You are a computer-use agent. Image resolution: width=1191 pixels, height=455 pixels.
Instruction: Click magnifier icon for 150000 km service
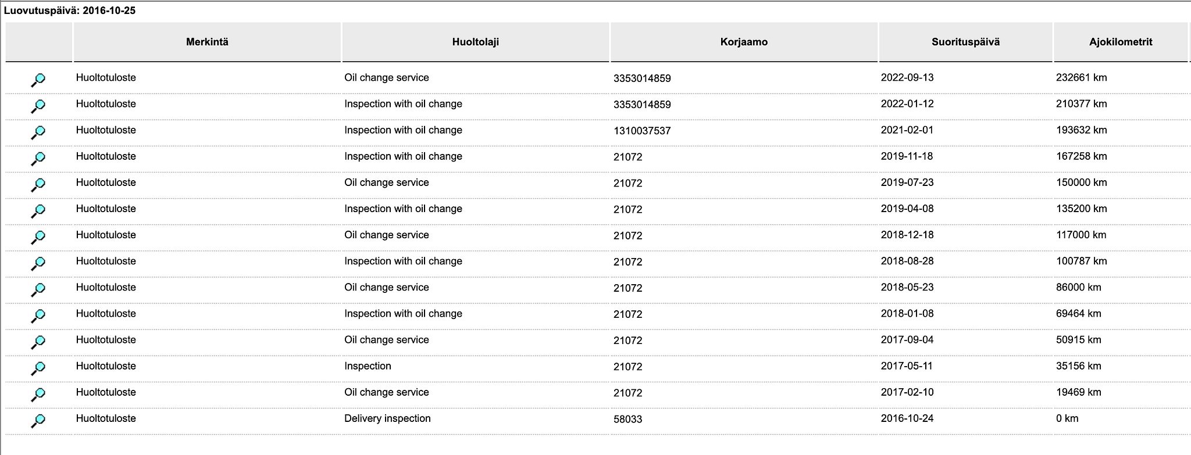pos(38,184)
